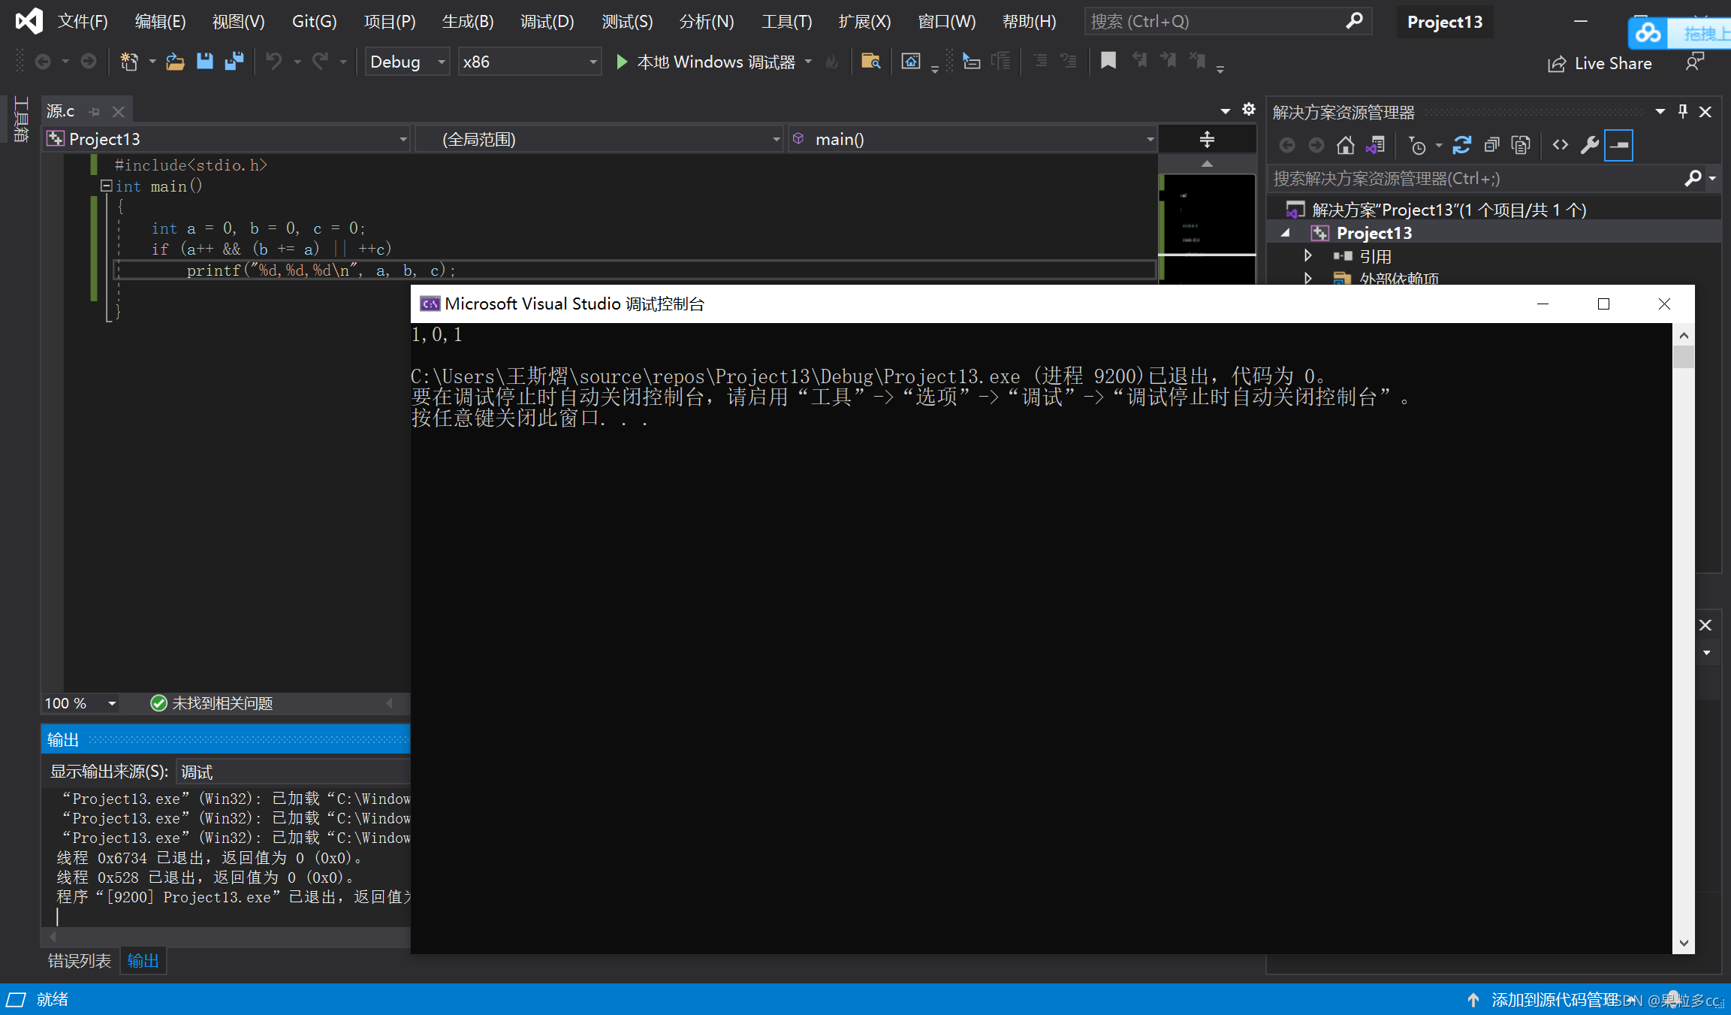Start the 本地 Windows 调试器 green play button
This screenshot has width=1731, height=1015.
[621, 62]
